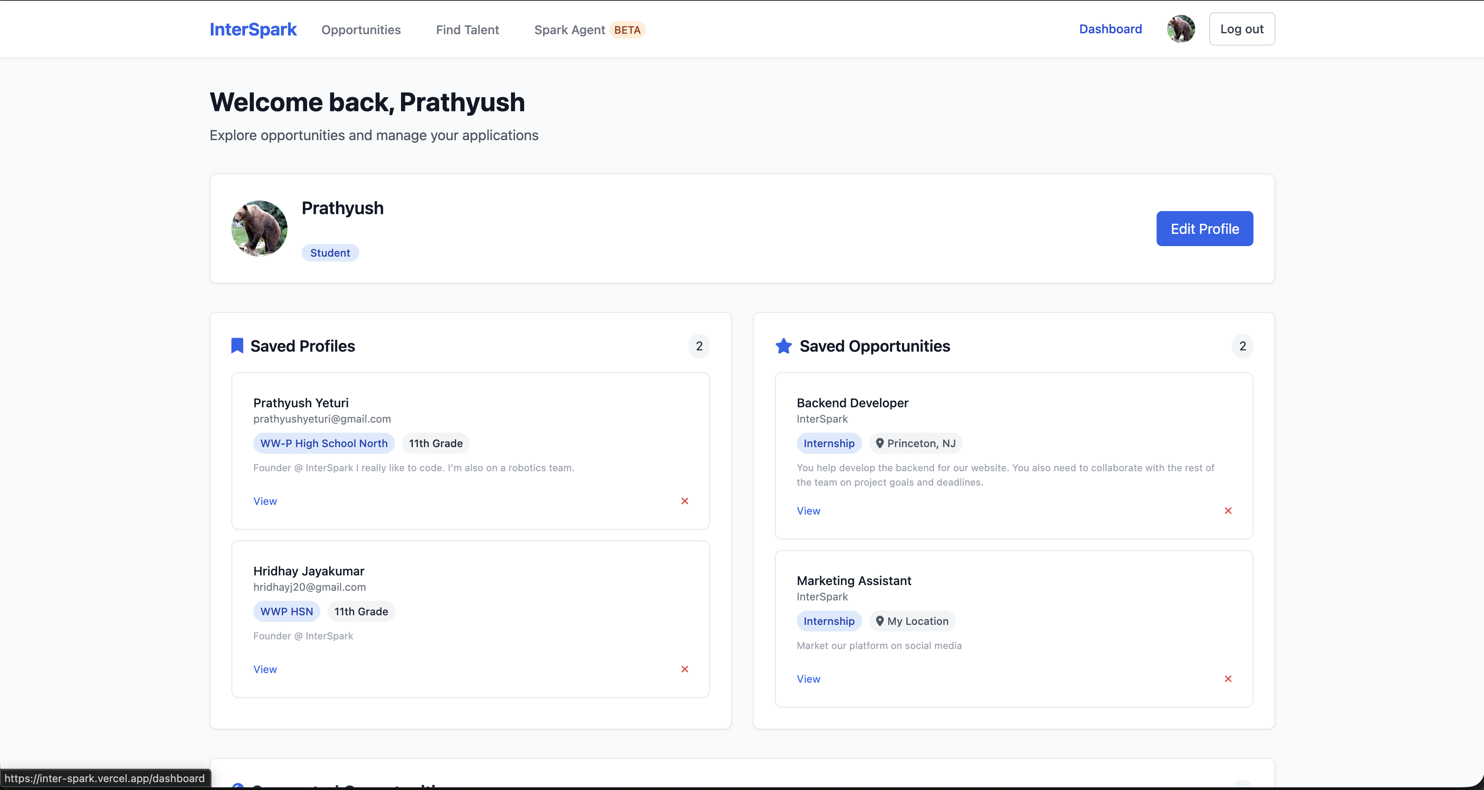Screen dimensions: 1484x790
Task: Click the large profile bear photo
Action: 259,228
